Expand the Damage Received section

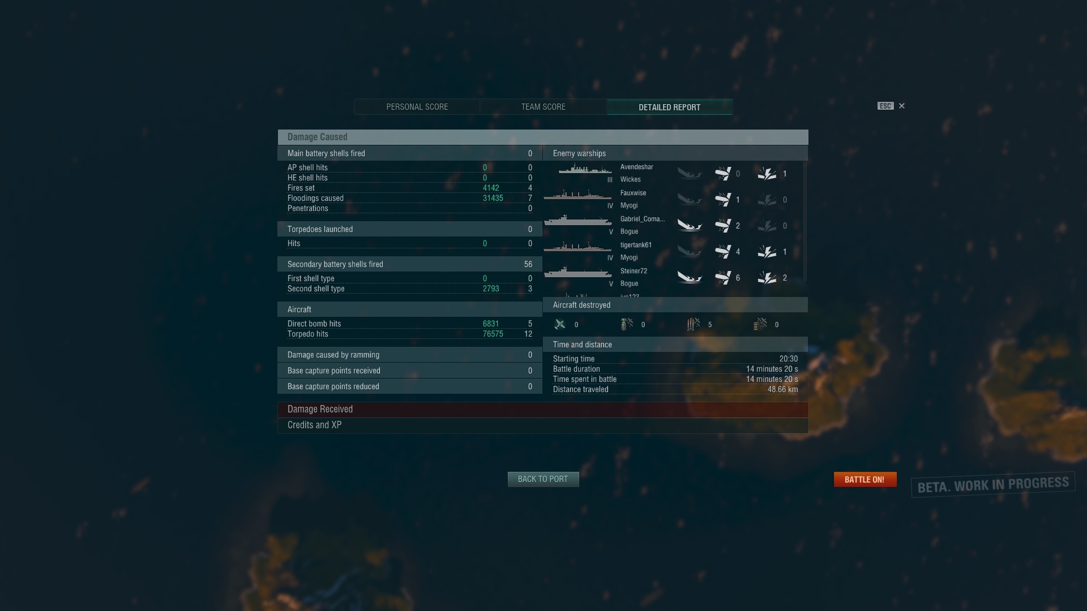tap(543, 410)
